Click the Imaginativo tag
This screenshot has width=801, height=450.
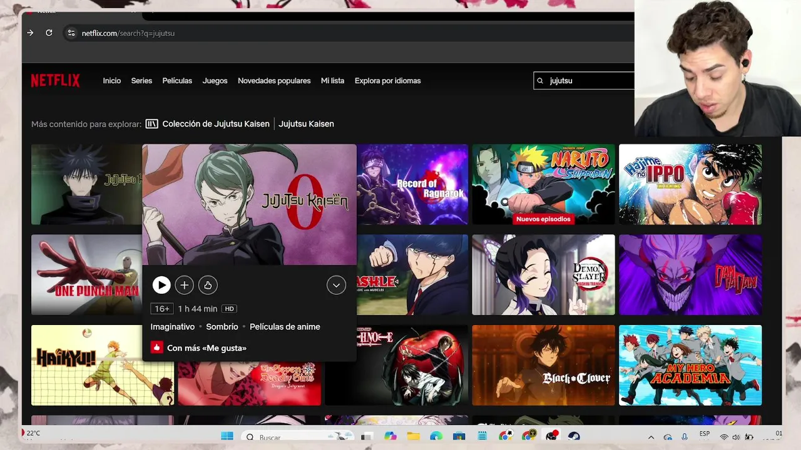click(173, 327)
